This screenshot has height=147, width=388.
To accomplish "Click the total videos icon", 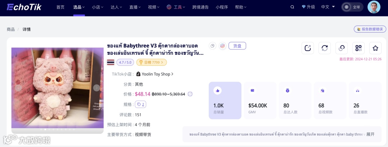I will click(322, 90).
